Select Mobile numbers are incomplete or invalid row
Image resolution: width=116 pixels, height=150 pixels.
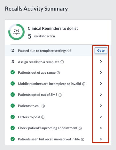coord(58,84)
